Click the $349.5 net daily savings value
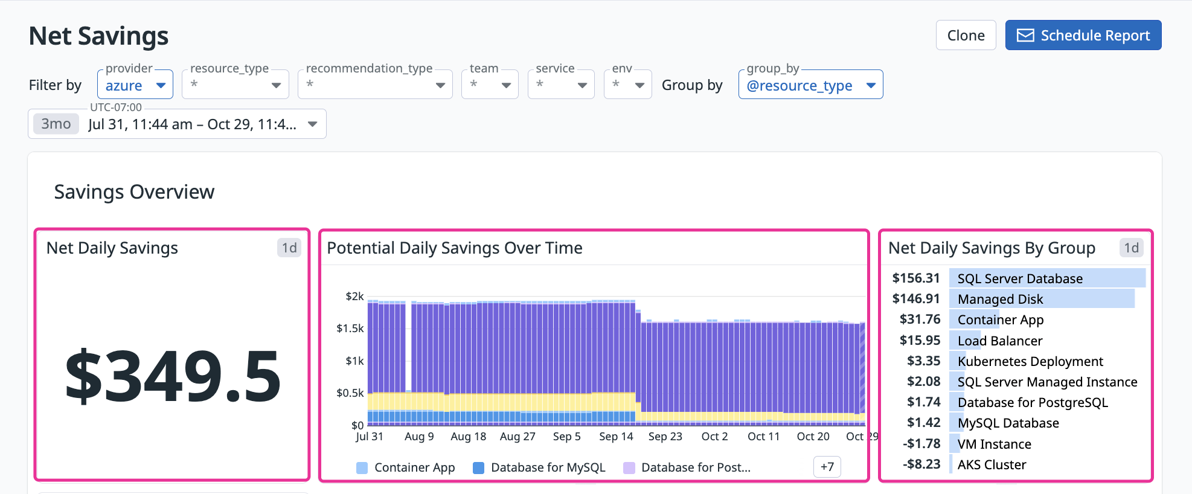Screen dimensions: 1192x494 pos(173,376)
